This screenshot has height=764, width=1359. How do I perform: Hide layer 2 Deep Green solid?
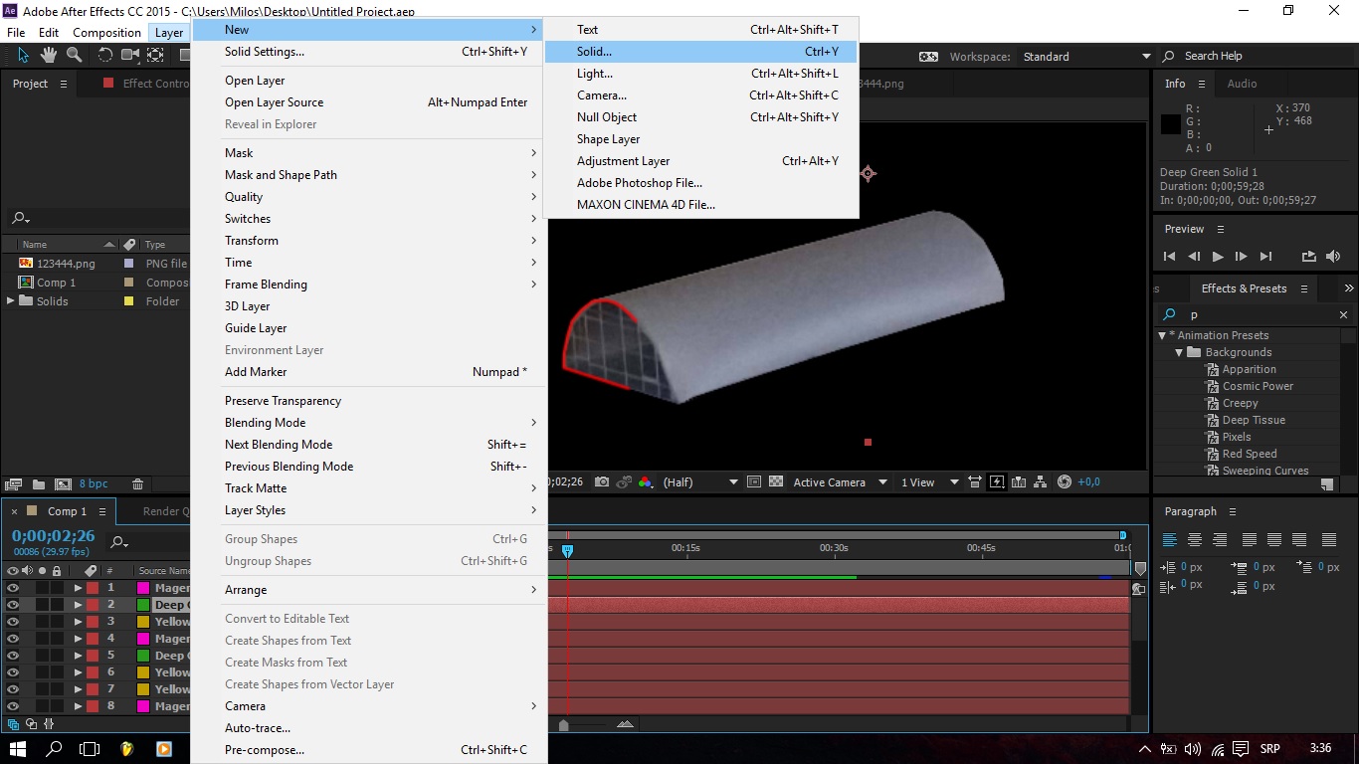[x=13, y=605]
